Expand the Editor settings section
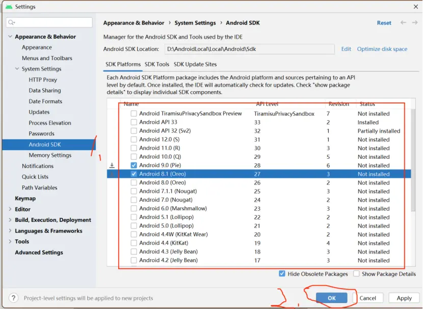 pyautogui.click(x=10, y=209)
